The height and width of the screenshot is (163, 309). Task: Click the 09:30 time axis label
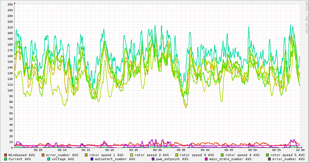point(157,150)
